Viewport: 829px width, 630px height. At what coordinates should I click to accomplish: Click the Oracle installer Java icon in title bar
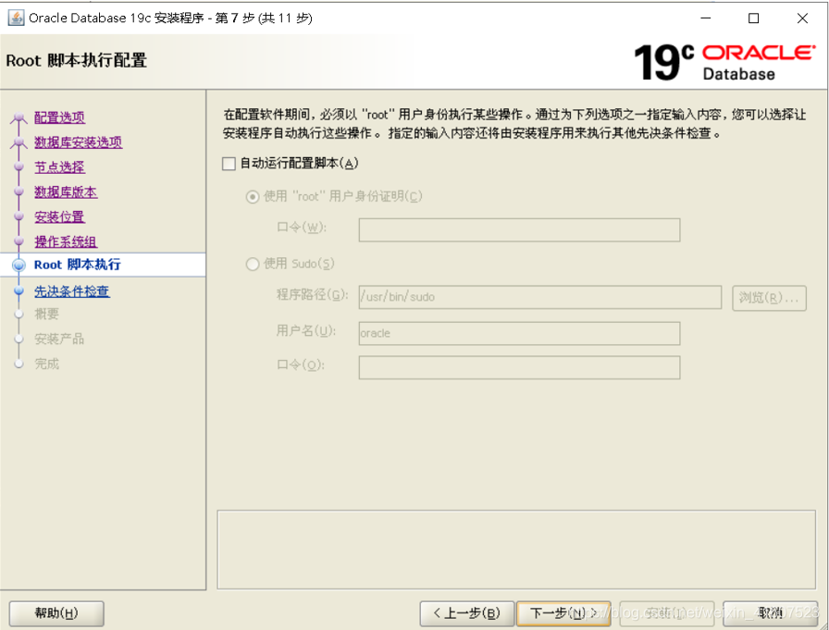[x=17, y=18]
